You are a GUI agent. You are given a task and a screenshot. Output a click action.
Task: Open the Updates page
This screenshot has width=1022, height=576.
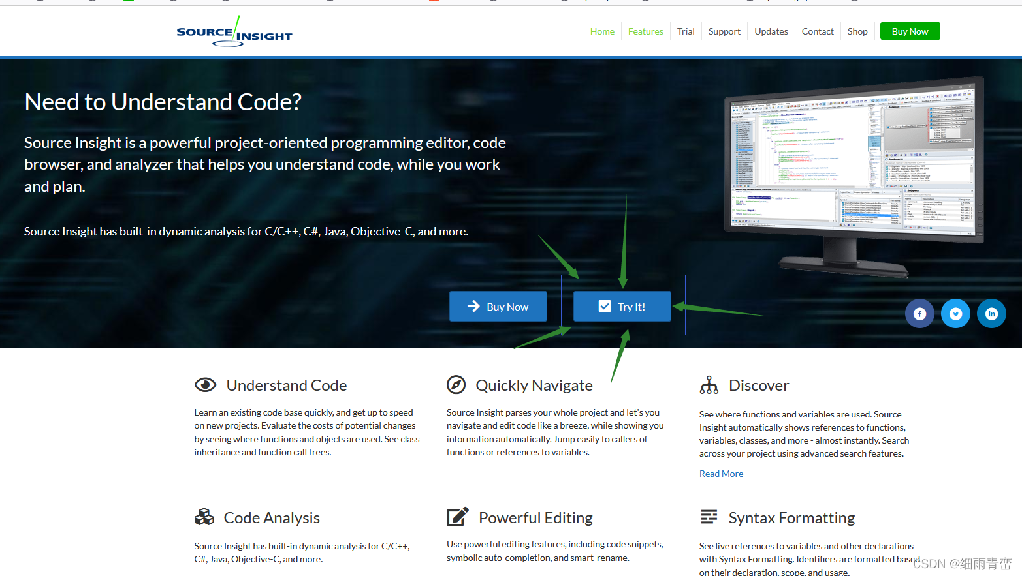coord(771,31)
